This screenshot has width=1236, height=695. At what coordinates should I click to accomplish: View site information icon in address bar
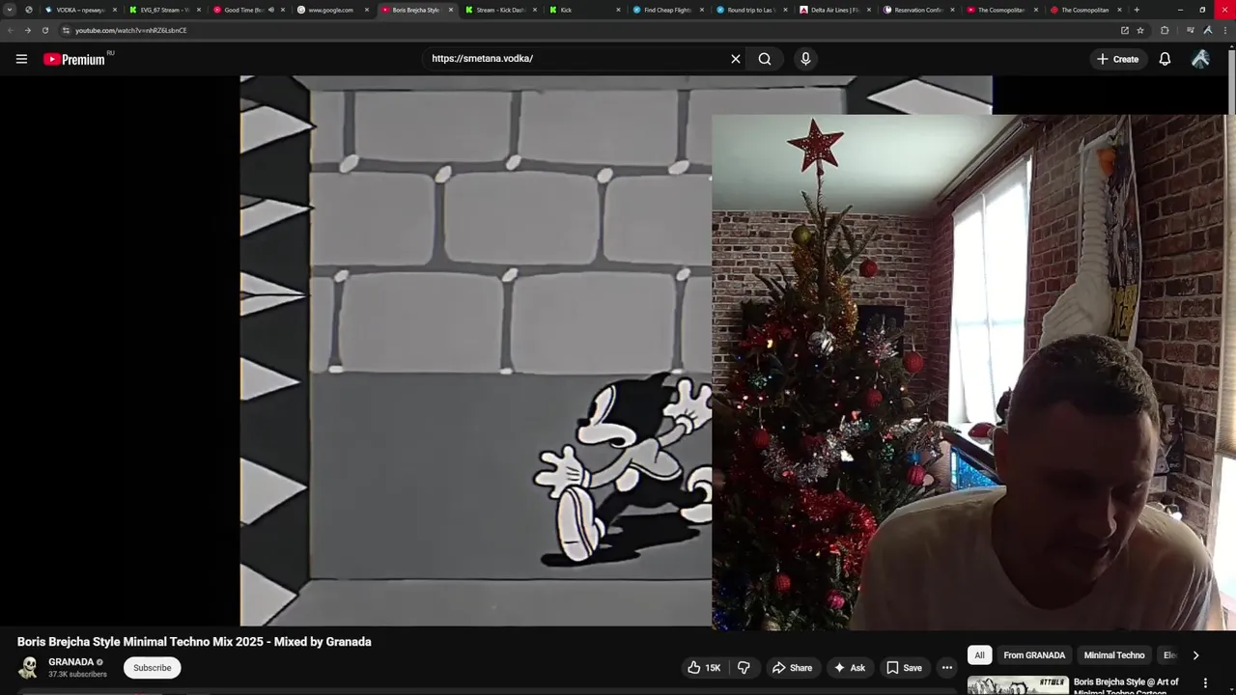[x=66, y=30]
